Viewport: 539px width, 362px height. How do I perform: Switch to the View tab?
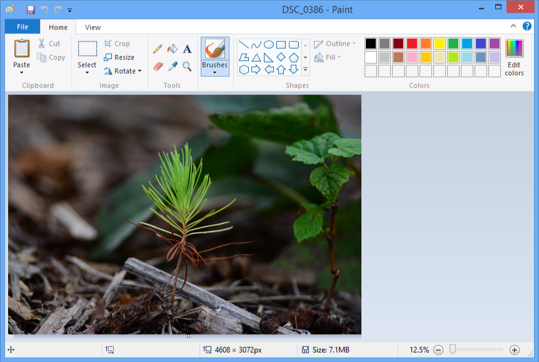coord(92,27)
